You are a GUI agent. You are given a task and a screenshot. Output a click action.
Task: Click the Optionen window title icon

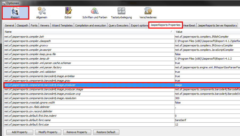point(3,3)
